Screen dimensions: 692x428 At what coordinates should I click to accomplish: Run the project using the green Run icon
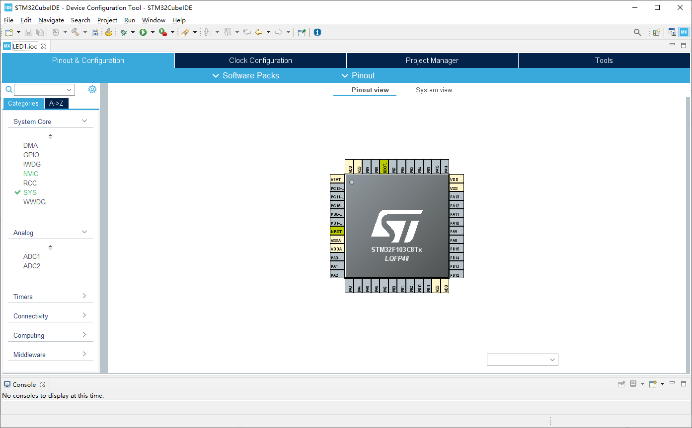pyautogui.click(x=144, y=32)
